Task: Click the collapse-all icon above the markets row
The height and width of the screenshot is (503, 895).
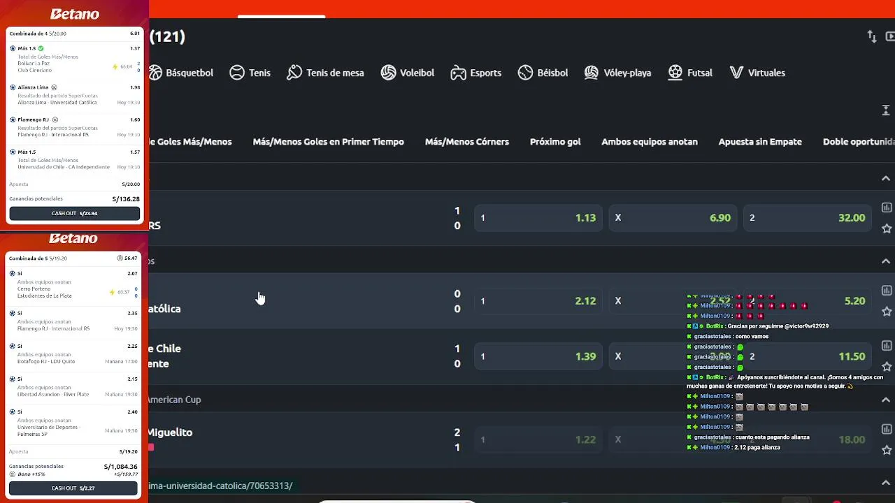Action: tap(886, 110)
